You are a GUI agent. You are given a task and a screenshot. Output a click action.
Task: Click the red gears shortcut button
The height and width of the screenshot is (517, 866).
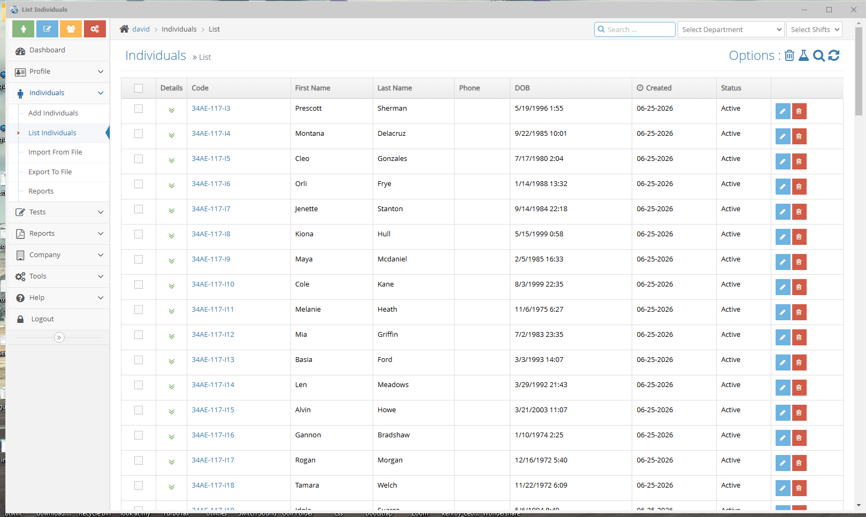[95, 29]
